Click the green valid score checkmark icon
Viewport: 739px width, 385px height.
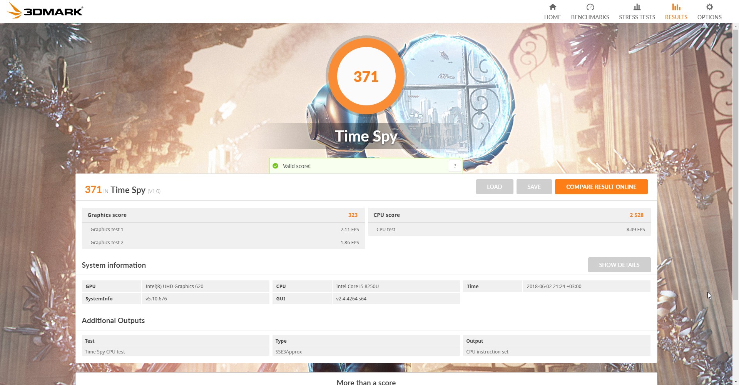point(276,166)
